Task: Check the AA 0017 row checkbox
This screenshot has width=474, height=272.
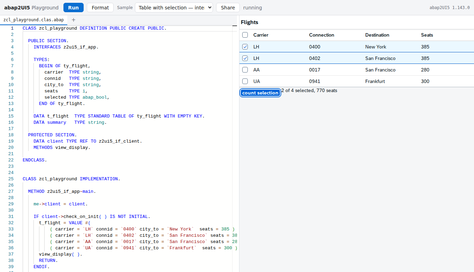Action: click(245, 70)
